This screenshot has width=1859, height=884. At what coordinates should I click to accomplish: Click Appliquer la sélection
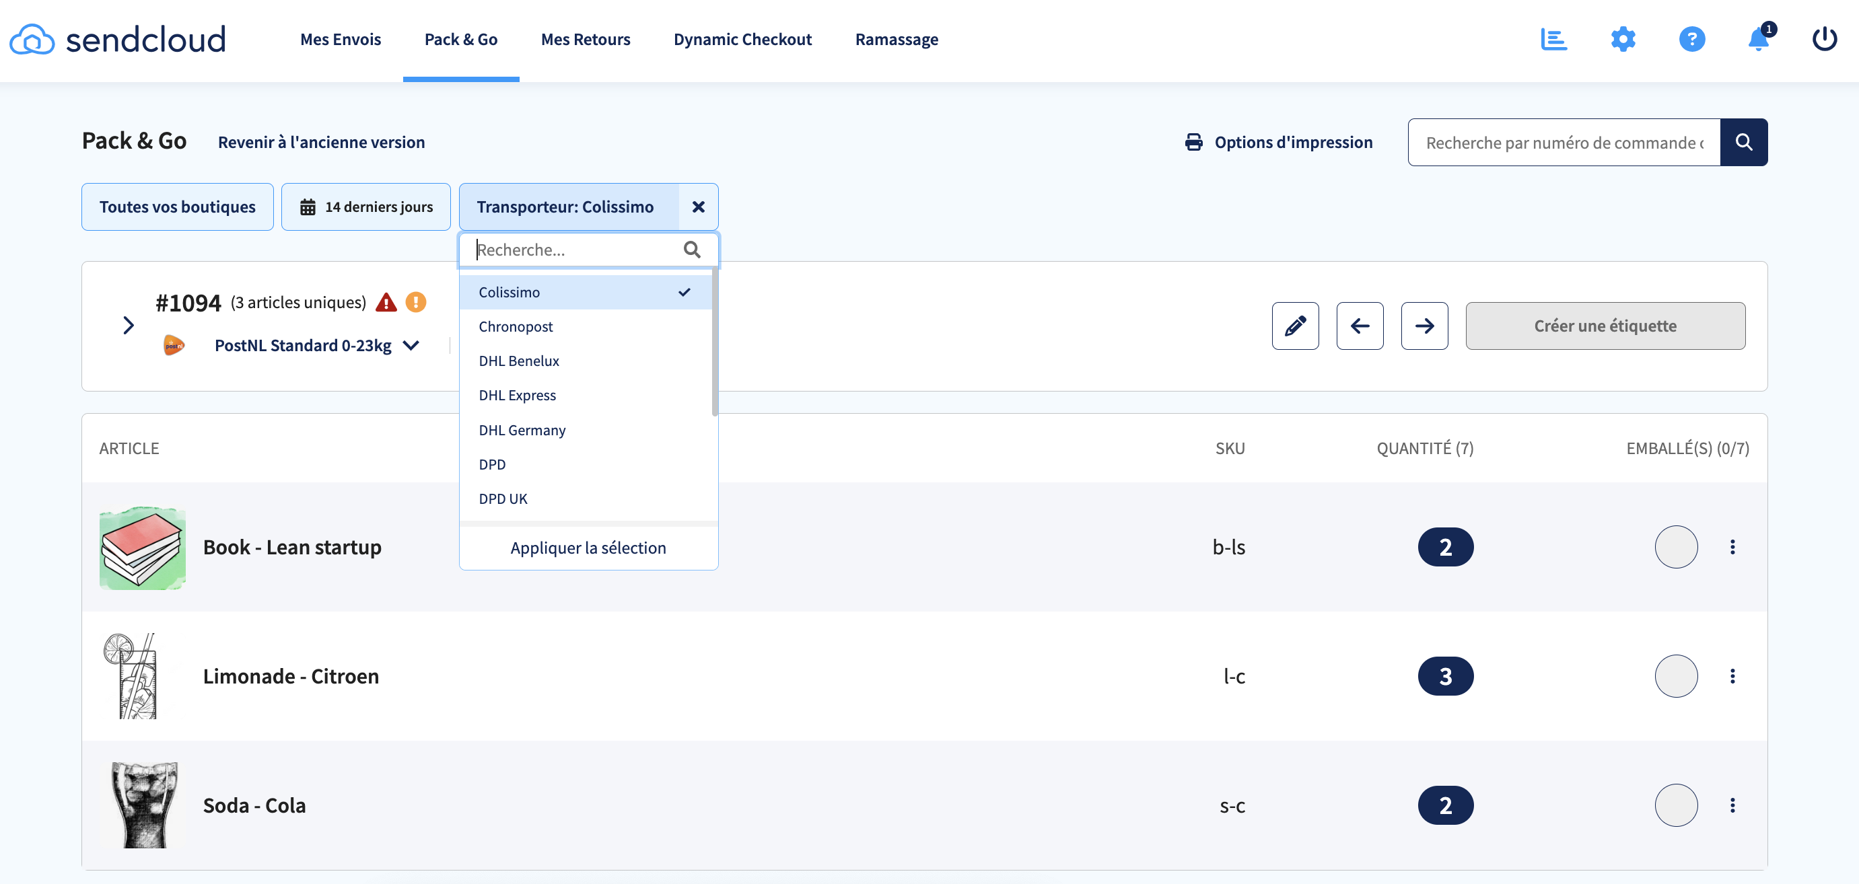(588, 548)
